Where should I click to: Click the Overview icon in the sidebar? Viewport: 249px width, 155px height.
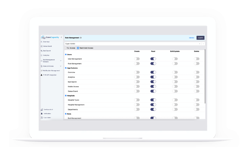point(41,42)
